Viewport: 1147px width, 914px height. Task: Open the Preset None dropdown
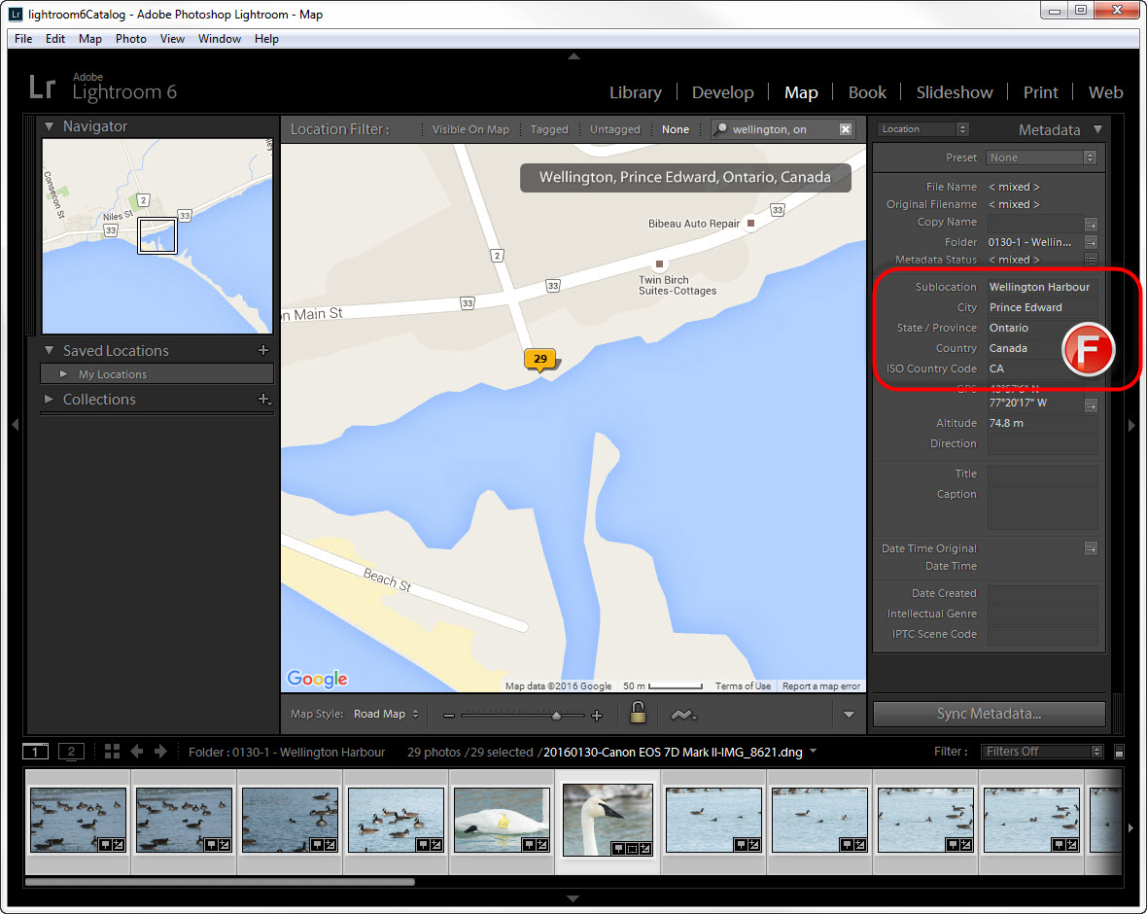point(1041,158)
